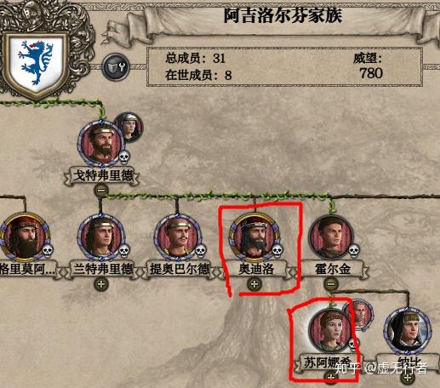Click the skull icon beside 提奥巴尔德

click(x=200, y=251)
